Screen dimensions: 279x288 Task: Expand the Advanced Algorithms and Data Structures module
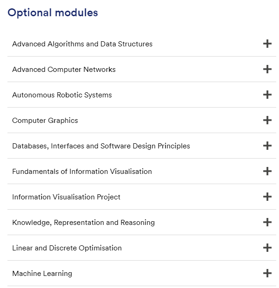(x=82, y=44)
